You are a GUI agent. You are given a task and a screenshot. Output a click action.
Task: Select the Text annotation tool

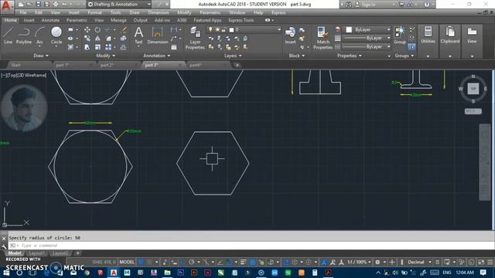[x=138, y=35]
